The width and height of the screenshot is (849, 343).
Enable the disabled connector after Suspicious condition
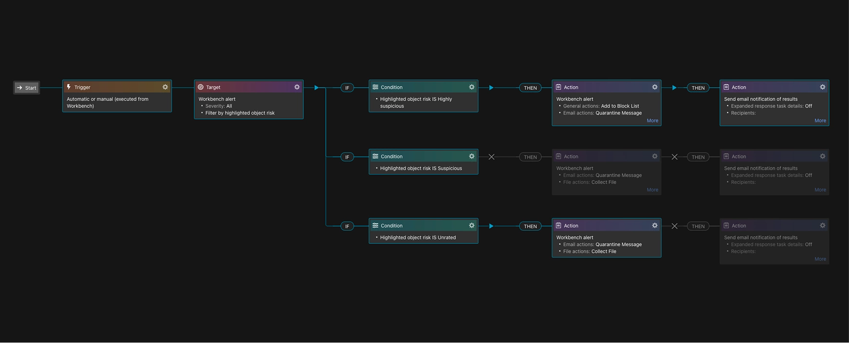click(491, 157)
